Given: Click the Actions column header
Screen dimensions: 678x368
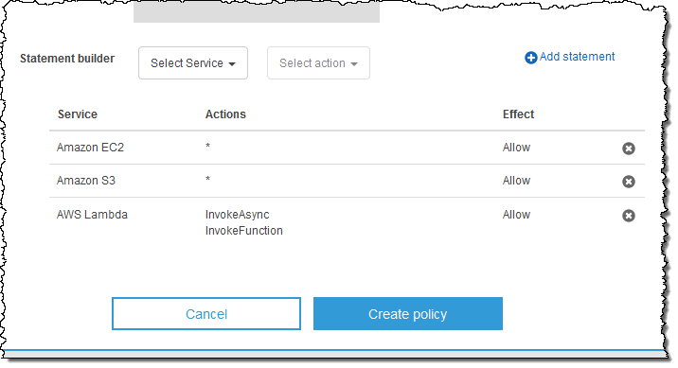Looking at the screenshot, I should tap(225, 114).
